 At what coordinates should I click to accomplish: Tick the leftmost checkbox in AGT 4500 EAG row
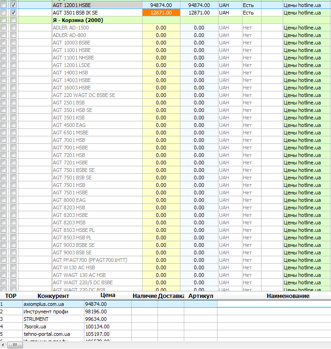4,125
